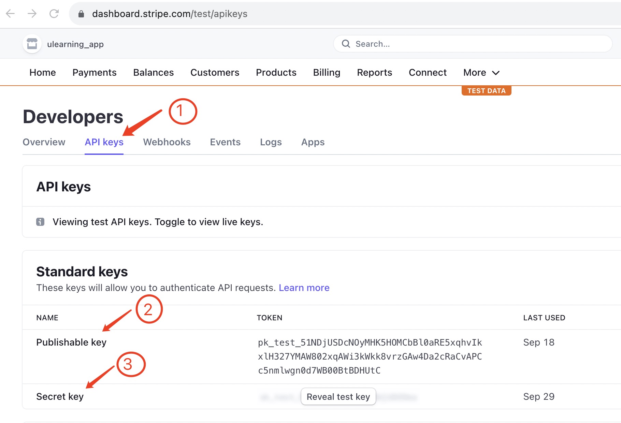Click the publishable key token pk_test_51NDj
This screenshot has height=423, width=621.
[370, 356]
